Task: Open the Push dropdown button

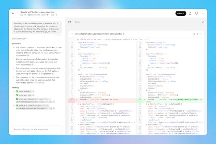Action: (181, 13)
